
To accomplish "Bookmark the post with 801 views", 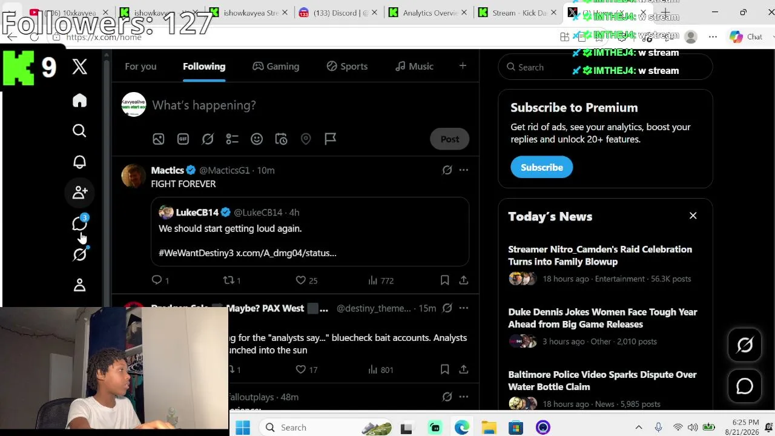I will (x=444, y=369).
